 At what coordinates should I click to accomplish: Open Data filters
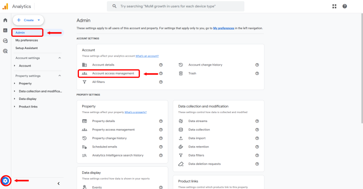click(x=196, y=156)
